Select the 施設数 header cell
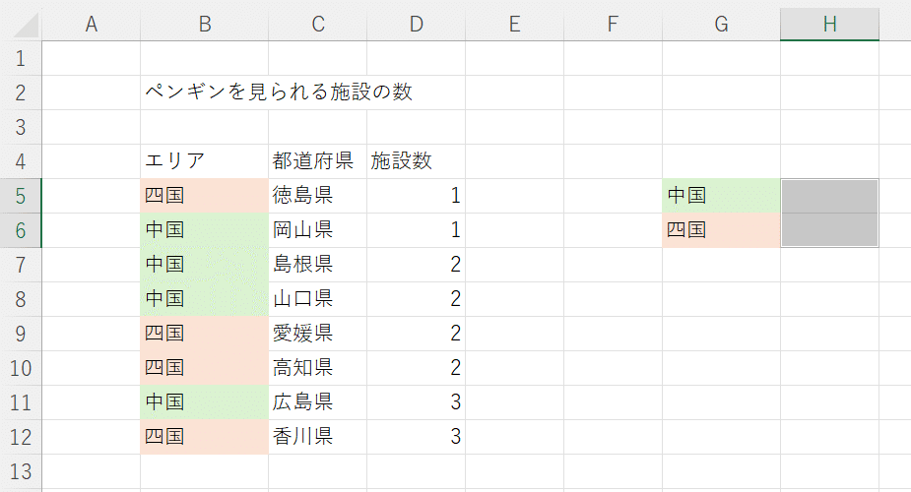911x492 pixels. pos(416,161)
